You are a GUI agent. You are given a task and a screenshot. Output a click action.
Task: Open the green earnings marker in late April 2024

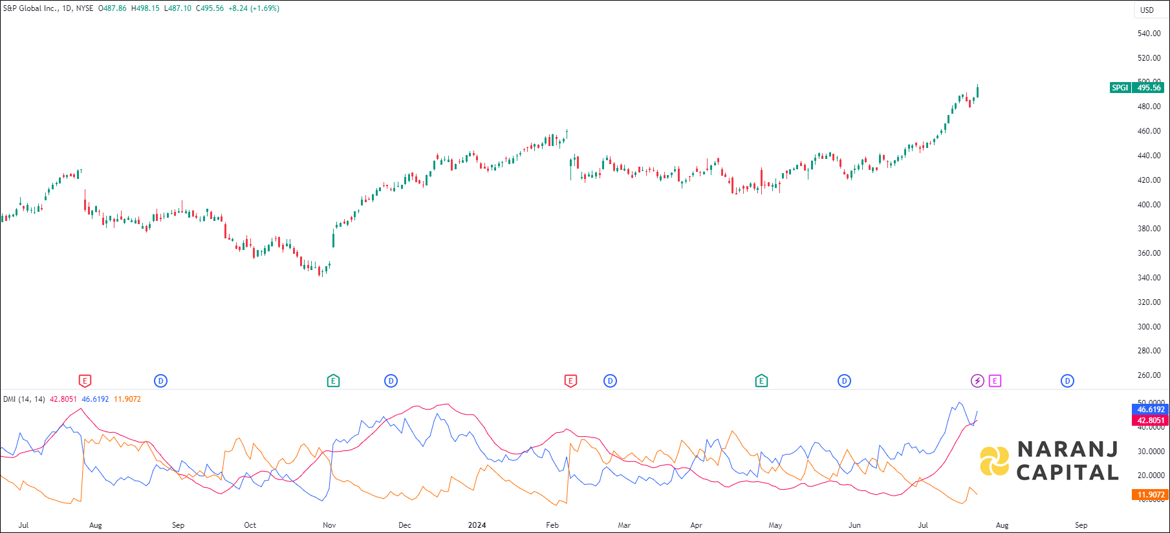pyautogui.click(x=761, y=381)
